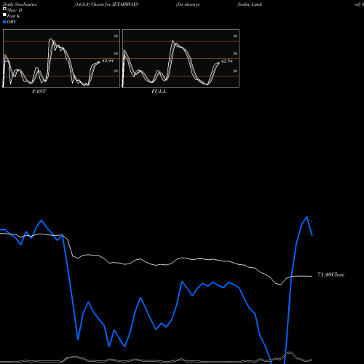Screen dimensions: 364x364
Task: Click the 50 level label in FULL chart
Action: (x=235, y=53)
